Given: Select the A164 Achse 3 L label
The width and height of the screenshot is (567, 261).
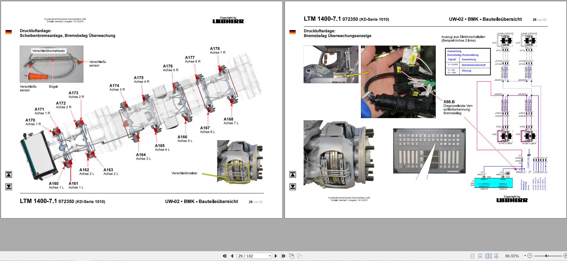Looking at the screenshot, I should (144, 157).
